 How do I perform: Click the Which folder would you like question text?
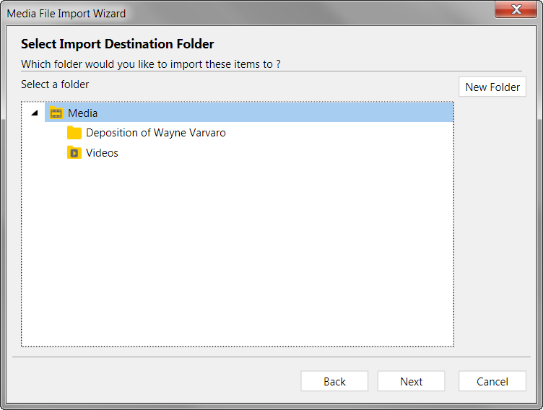tap(151, 64)
